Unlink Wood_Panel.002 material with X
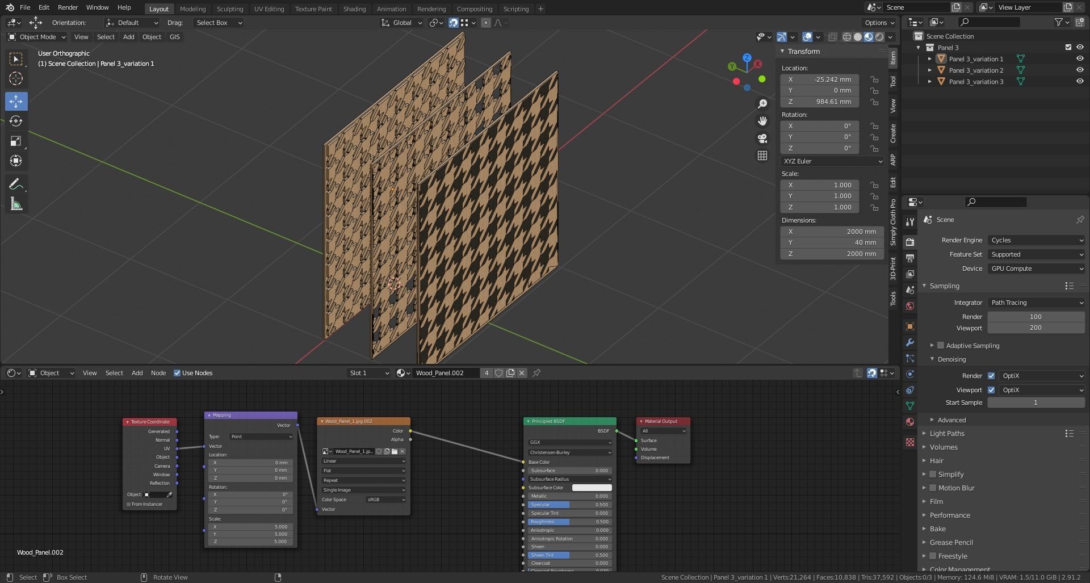This screenshot has width=1090, height=583. 522,373
